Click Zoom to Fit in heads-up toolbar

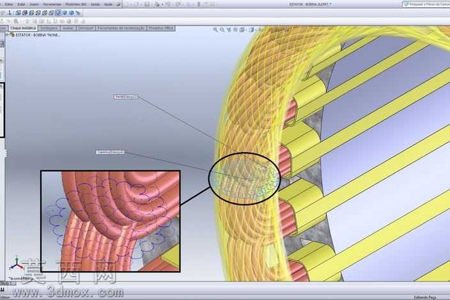click(215, 29)
